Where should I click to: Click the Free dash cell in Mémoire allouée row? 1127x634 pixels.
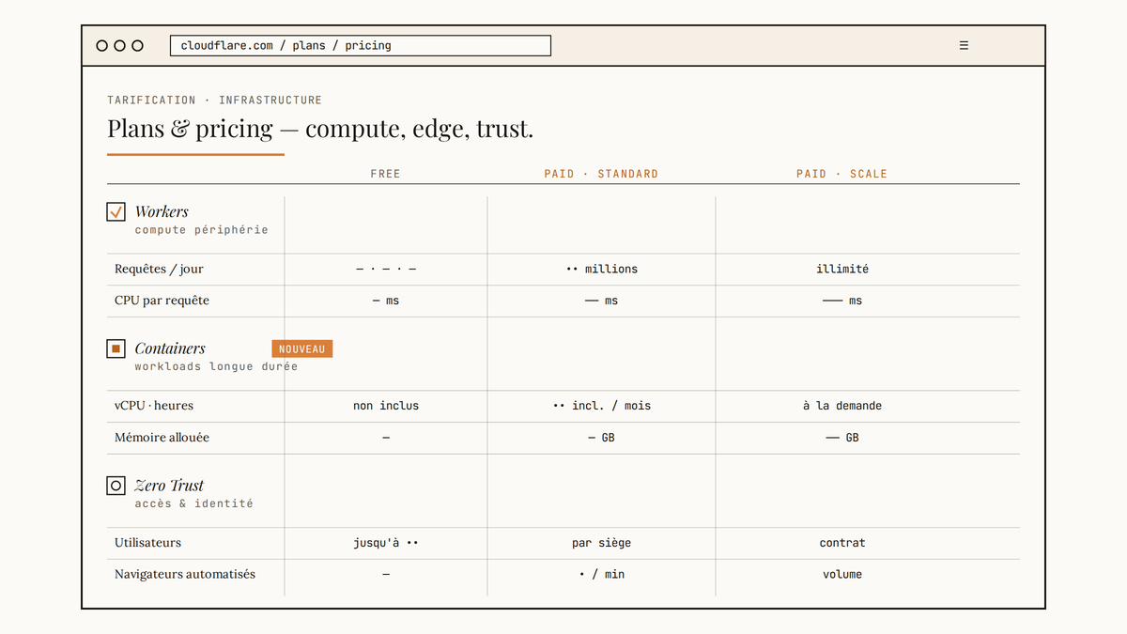(x=386, y=438)
